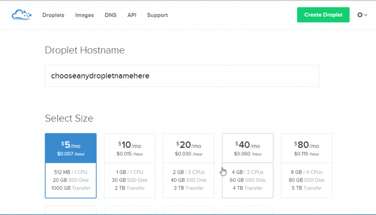
Task: Open the DNS section
Action: pyautogui.click(x=110, y=15)
